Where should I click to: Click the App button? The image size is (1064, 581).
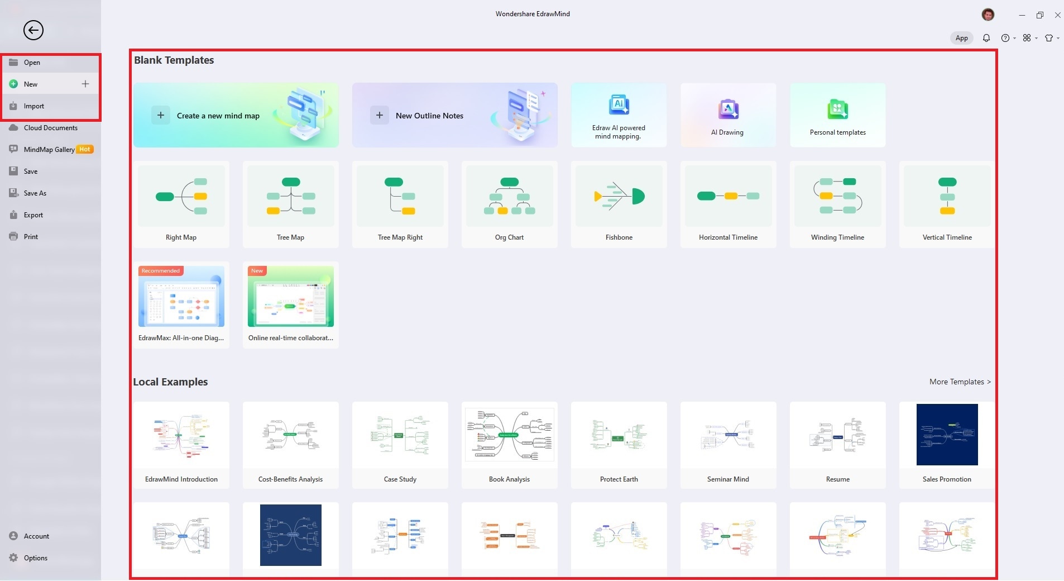click(961, 38)
